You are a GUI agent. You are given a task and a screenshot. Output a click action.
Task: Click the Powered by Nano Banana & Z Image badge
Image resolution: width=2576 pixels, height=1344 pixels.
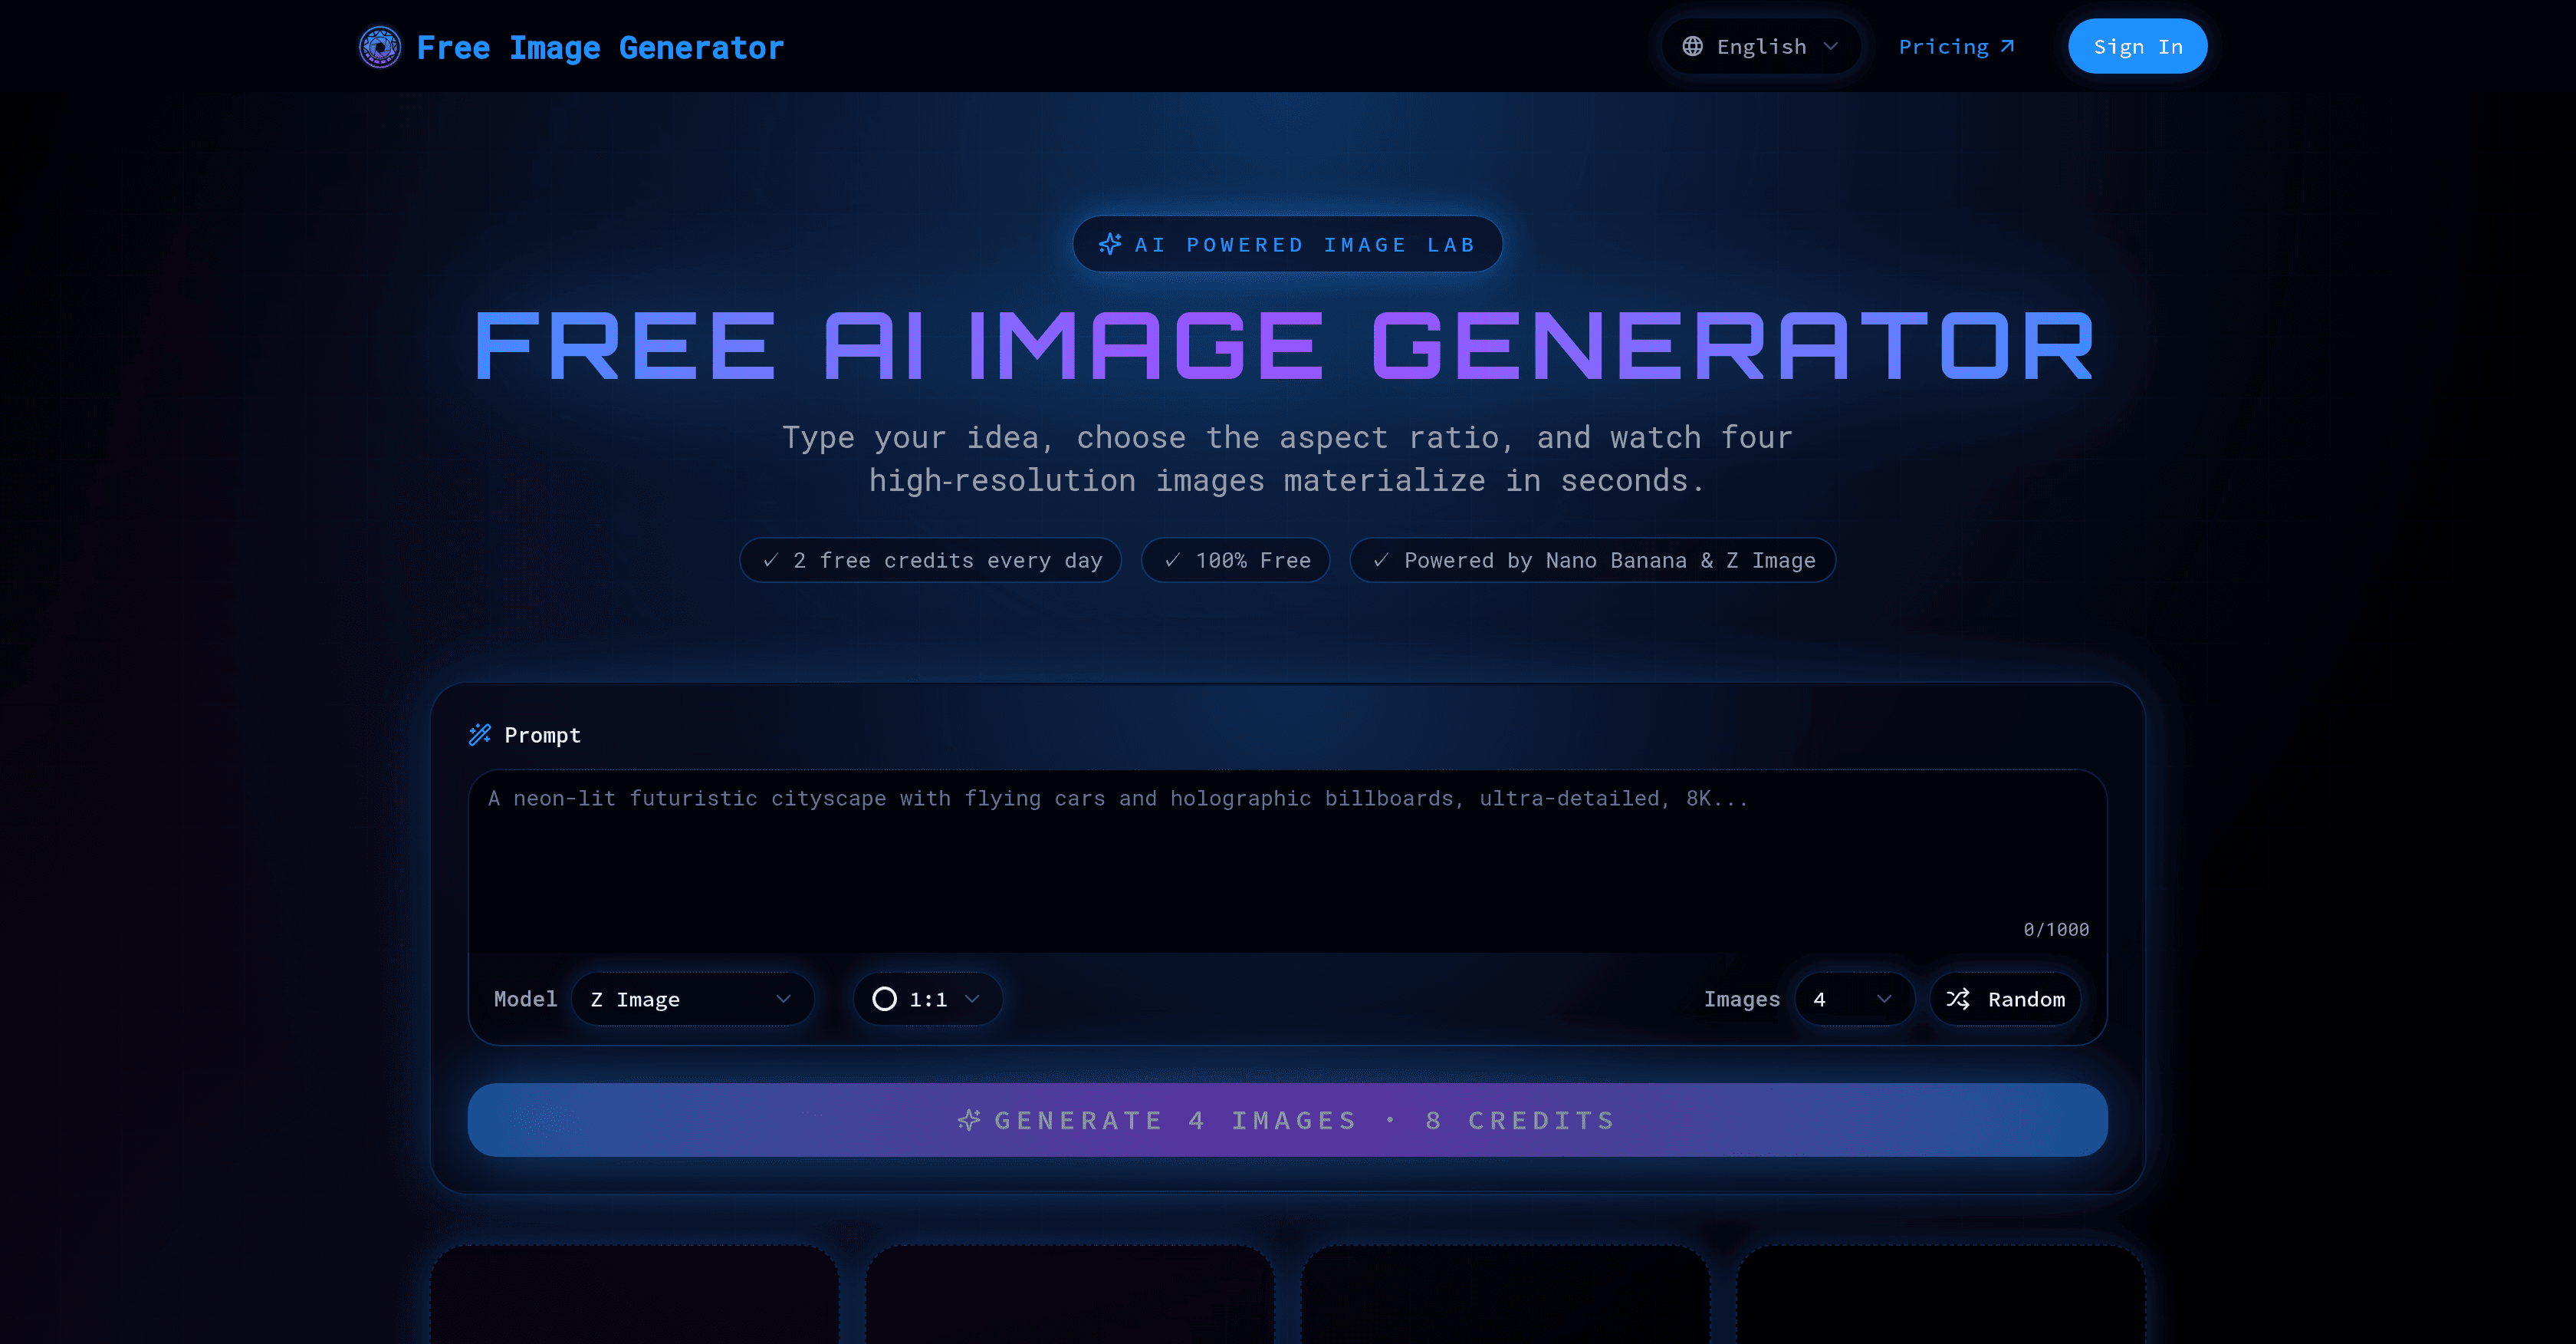click(1592, 561)
